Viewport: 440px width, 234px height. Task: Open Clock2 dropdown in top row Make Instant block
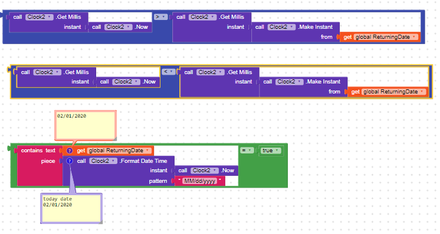tap(281, 27)
